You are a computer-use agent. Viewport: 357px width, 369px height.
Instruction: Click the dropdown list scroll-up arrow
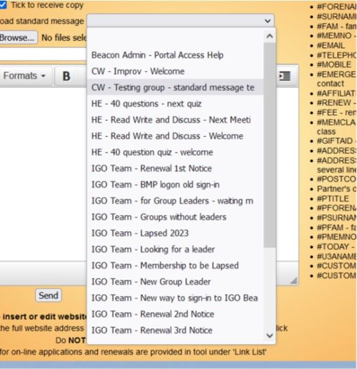tap(270, 36)
